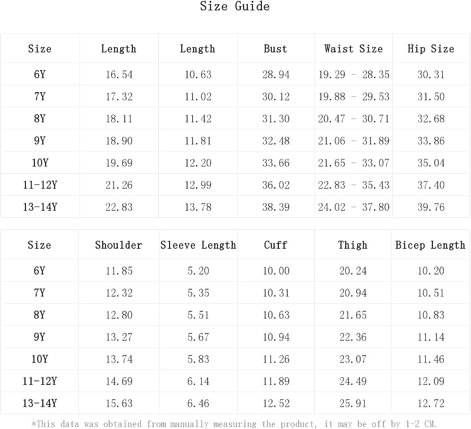Click the Cuff column header
Image resolution: width=471 pixels, height=429 pixels.
tap(276, 245)
